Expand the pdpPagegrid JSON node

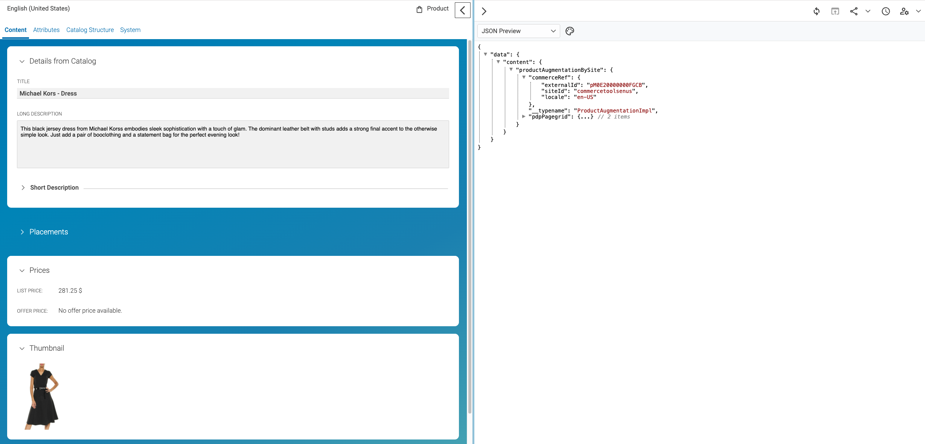524,116
